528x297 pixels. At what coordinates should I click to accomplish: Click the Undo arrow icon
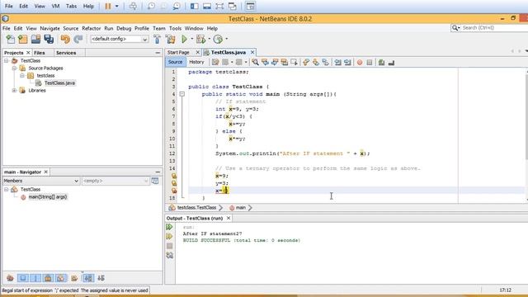65,39
